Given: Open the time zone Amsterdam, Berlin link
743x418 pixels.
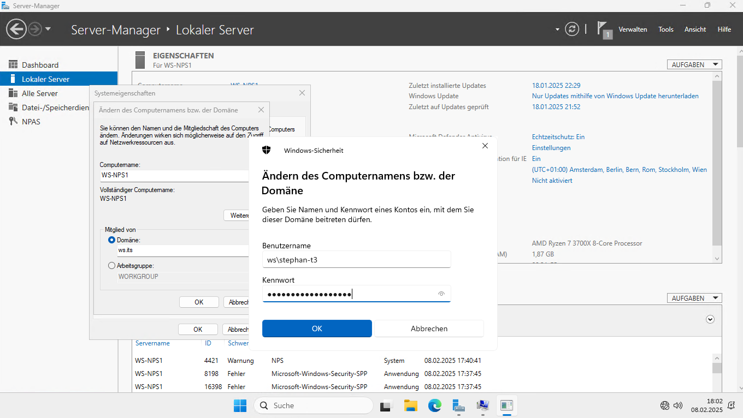Looking at the screenshot, I should 620,170.
